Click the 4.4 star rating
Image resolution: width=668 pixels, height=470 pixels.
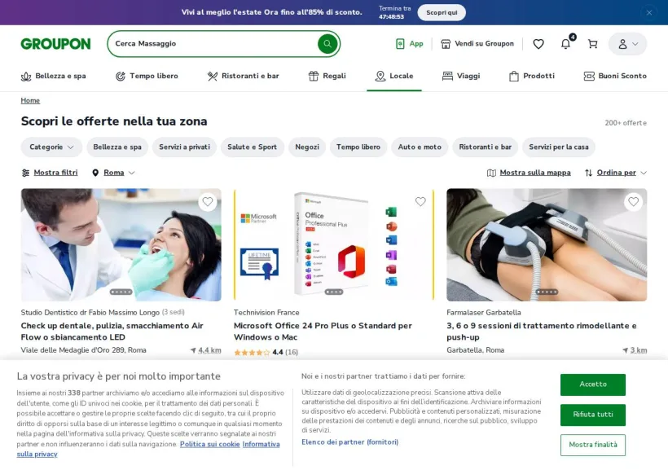(x=266, y=353)
